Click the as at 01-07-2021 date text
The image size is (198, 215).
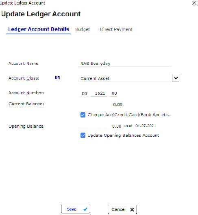point(139,126)
